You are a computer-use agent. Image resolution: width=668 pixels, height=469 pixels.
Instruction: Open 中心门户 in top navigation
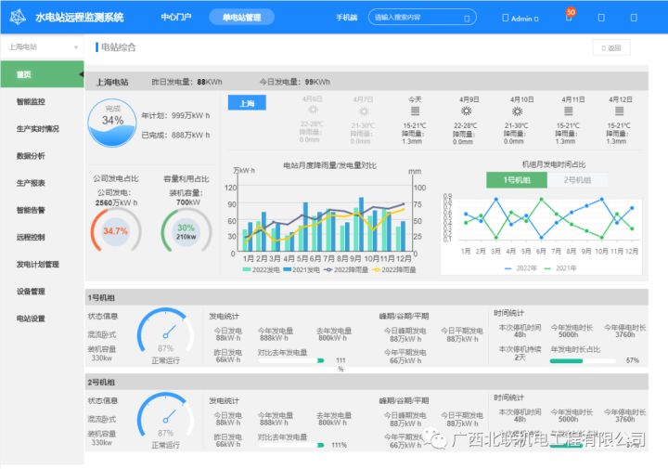(176, 17)
